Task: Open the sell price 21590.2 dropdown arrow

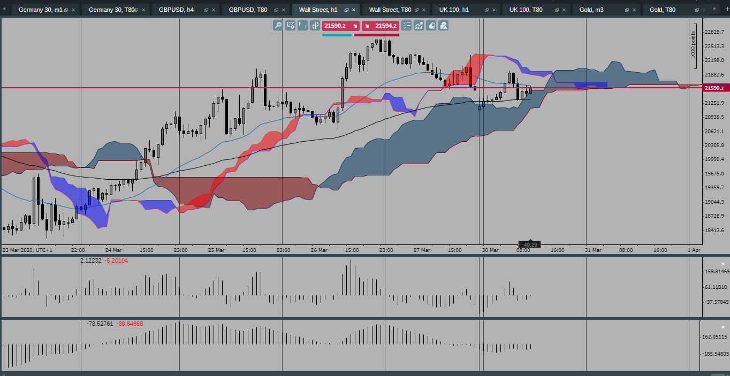Action: click(x=355, y=26)
